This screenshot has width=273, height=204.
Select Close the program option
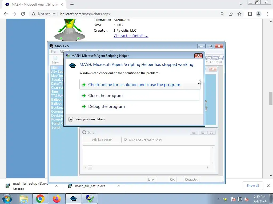coord(140,96)
